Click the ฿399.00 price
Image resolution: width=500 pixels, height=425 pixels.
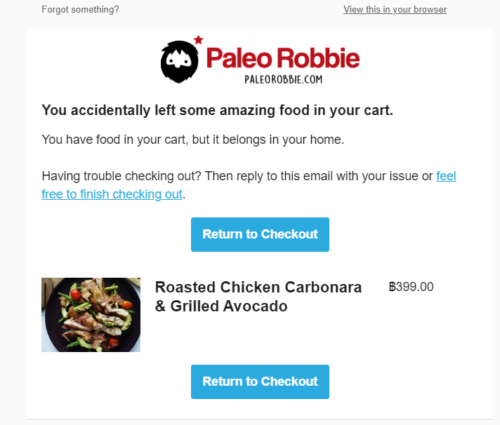tap(411, 287)
